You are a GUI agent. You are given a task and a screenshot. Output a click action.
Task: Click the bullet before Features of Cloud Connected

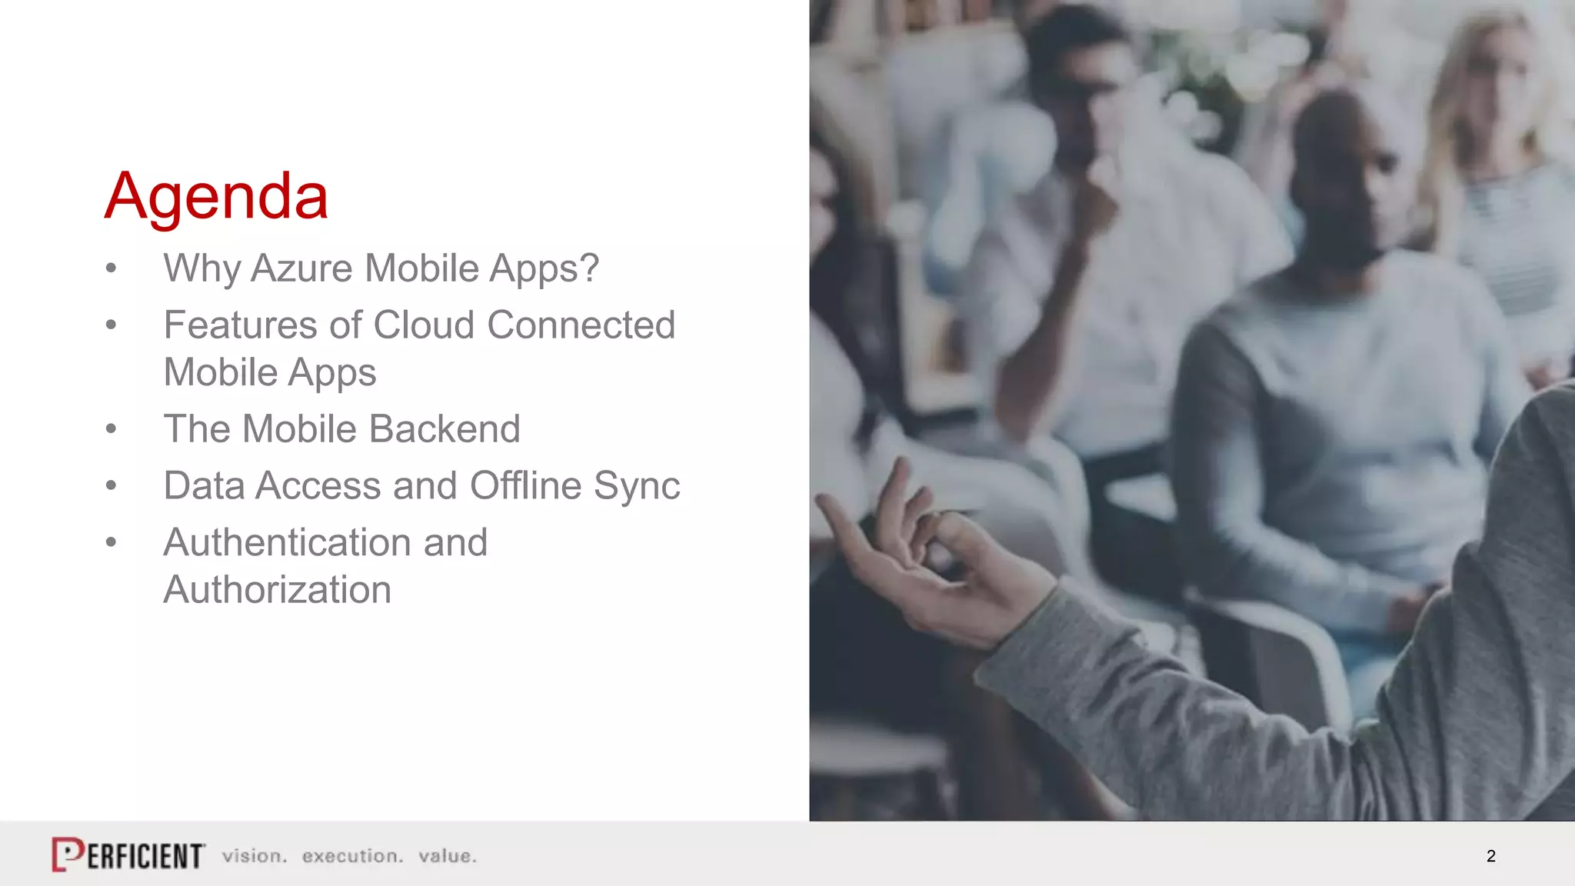pyautogui.click(x=112, y=325)
